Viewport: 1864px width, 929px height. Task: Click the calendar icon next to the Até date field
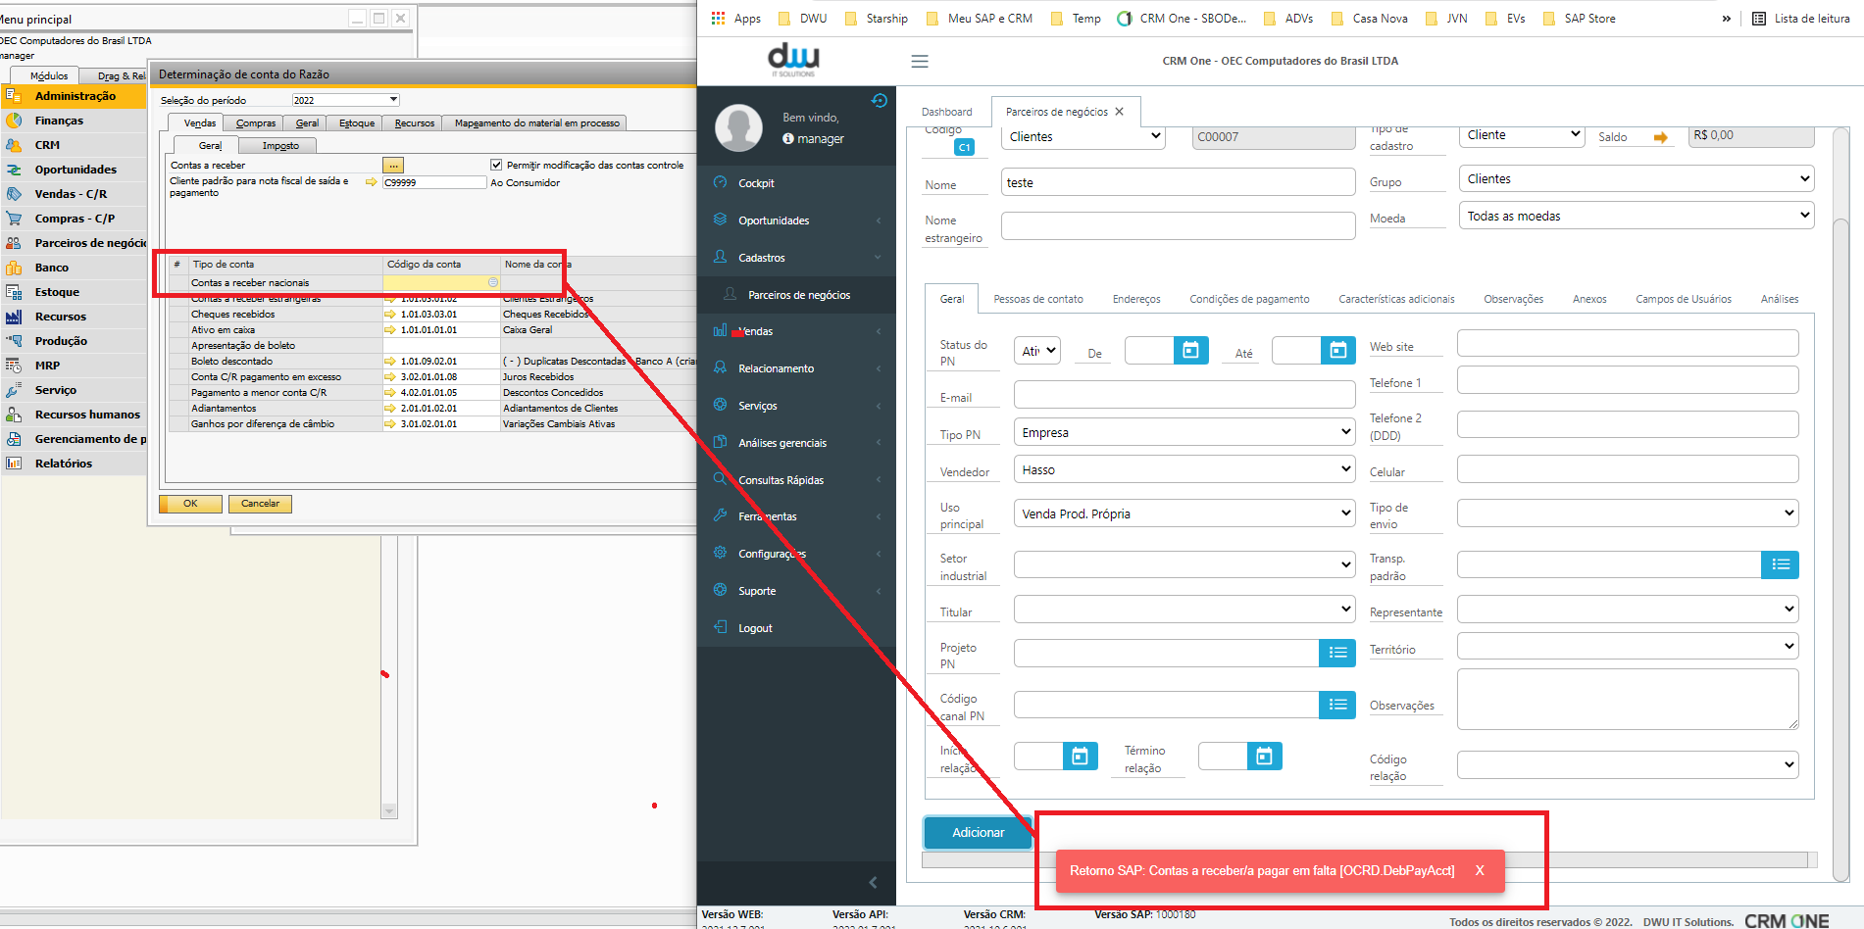click(1337, 350)
